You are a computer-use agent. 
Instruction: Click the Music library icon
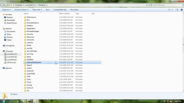click(5, 34)
